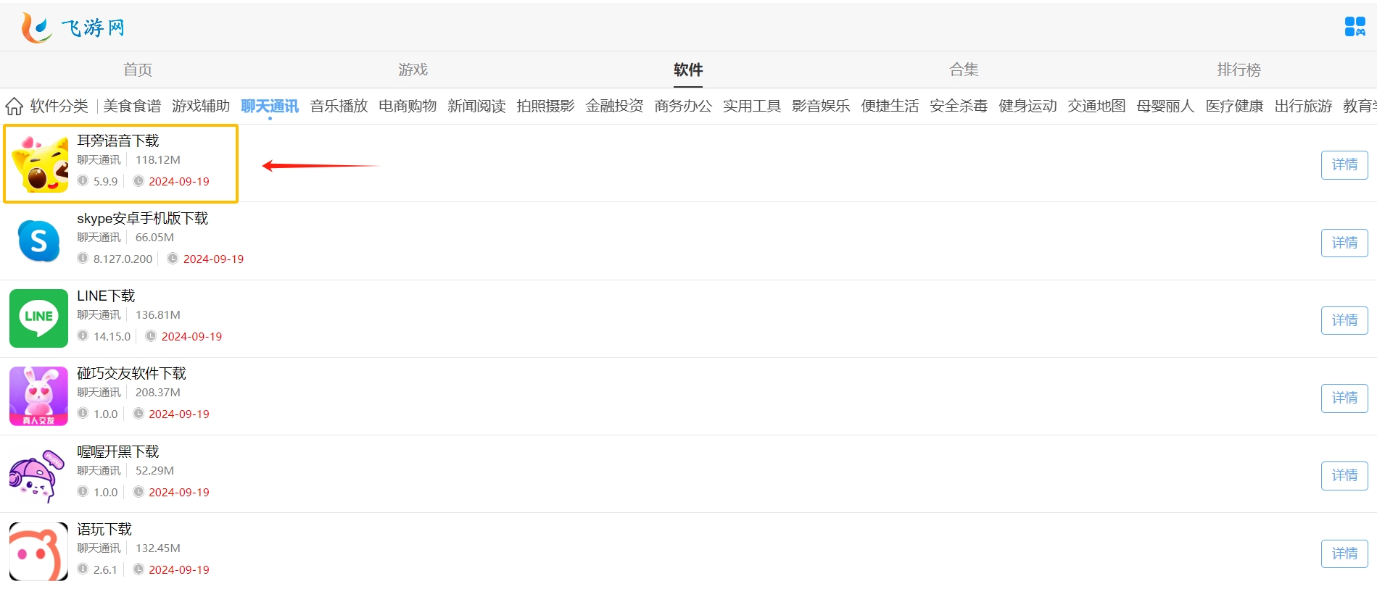Select the 出行旅游 category
Image resolution: width=1377 pixels, height=589 pixels.
coord(1303,106)
